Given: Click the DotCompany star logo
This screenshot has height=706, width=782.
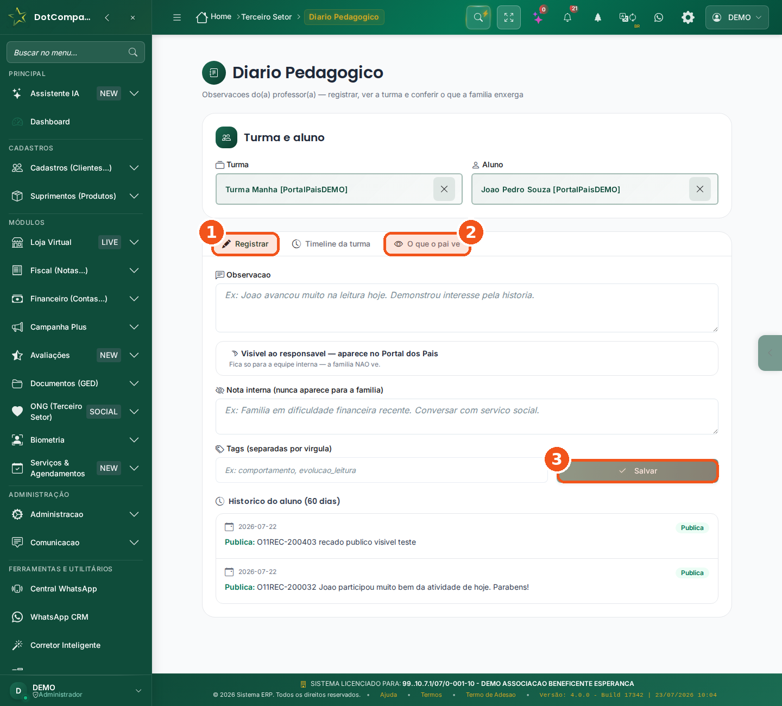Looking at the screenshot, I should click(18, 17).
